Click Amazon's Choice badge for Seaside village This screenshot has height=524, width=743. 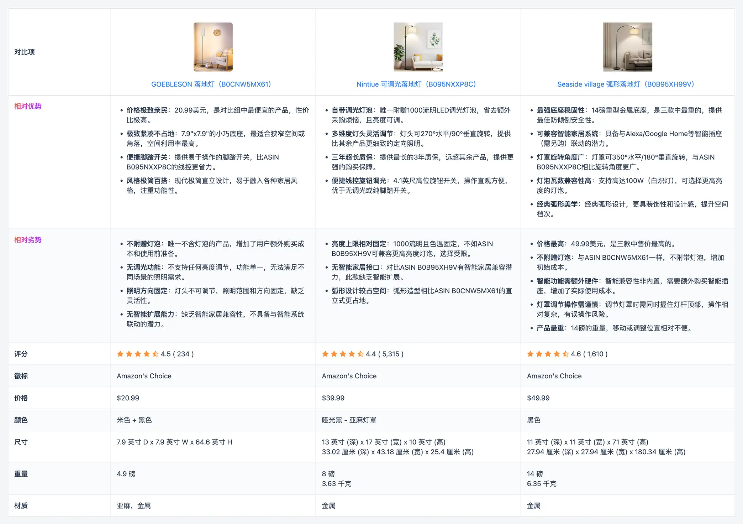(554, 376)
